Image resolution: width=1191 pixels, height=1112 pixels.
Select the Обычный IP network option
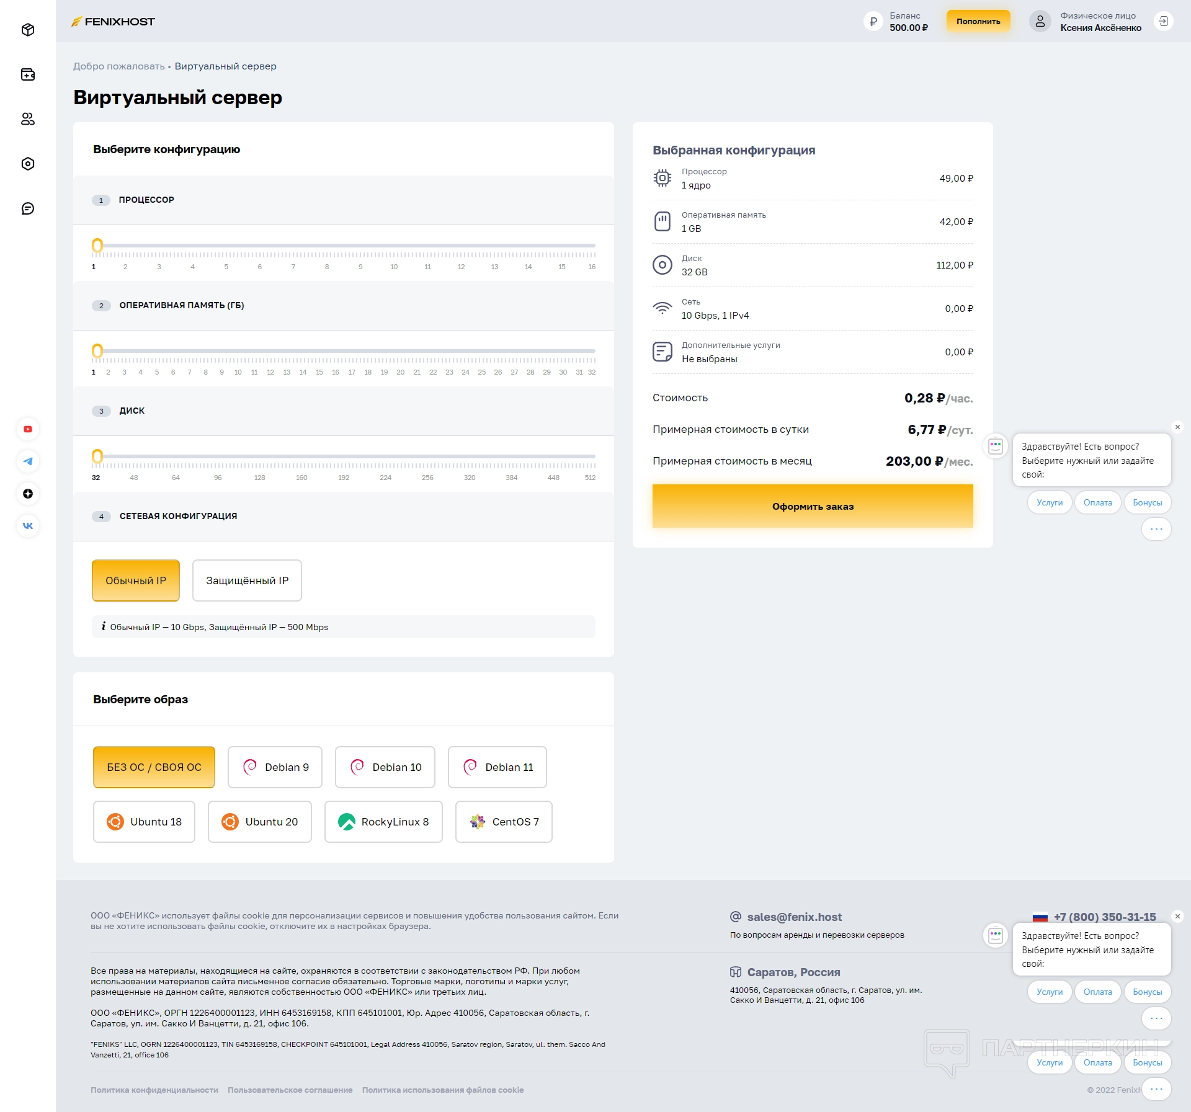point(136,580)
